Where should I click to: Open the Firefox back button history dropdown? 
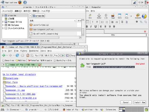click(7, 55)
